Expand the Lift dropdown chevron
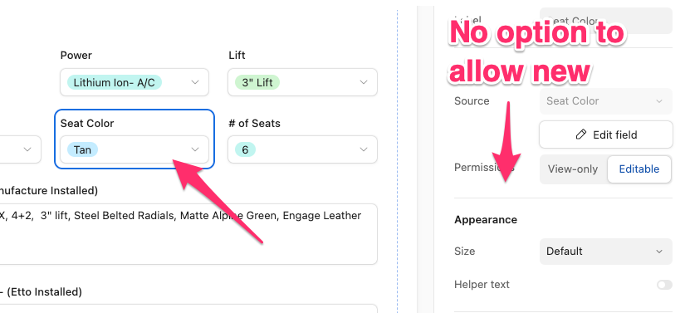The image size is (685, 313). (364, 82)
